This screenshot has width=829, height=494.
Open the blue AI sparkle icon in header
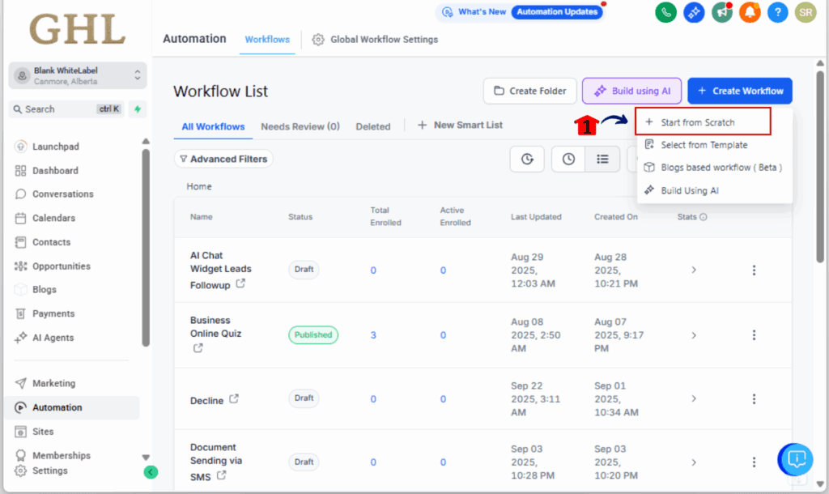click(694, 12)
